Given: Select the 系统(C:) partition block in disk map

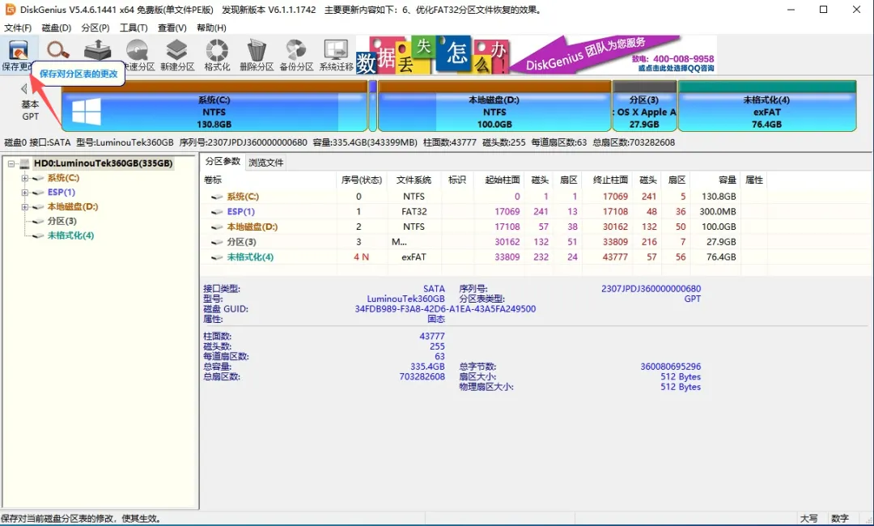Looking at the screenshot, I should 214,106.
